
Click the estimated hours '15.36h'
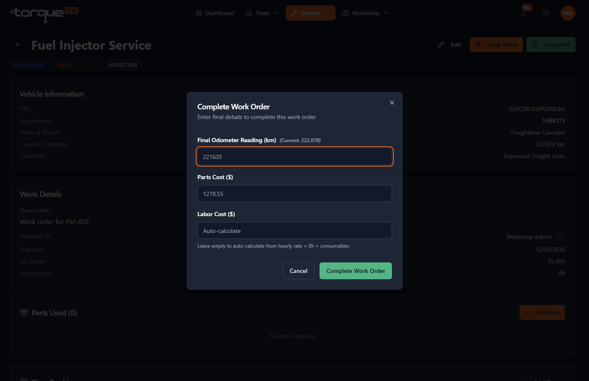(556, 261)
